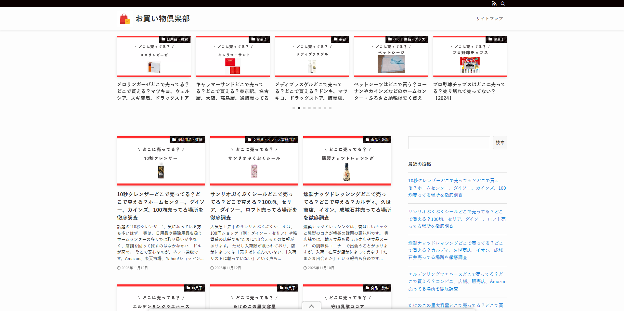Click the 日用品・雑貨 category folder tag
The height and width of the screenshot is (311, 624).
coord(175,39)
